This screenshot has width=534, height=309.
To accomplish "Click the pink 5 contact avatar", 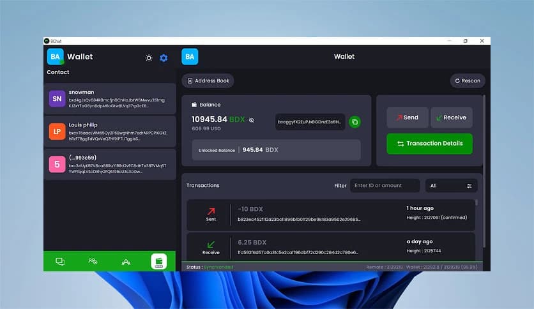I will pyautogui.click(x=57, y=164).
